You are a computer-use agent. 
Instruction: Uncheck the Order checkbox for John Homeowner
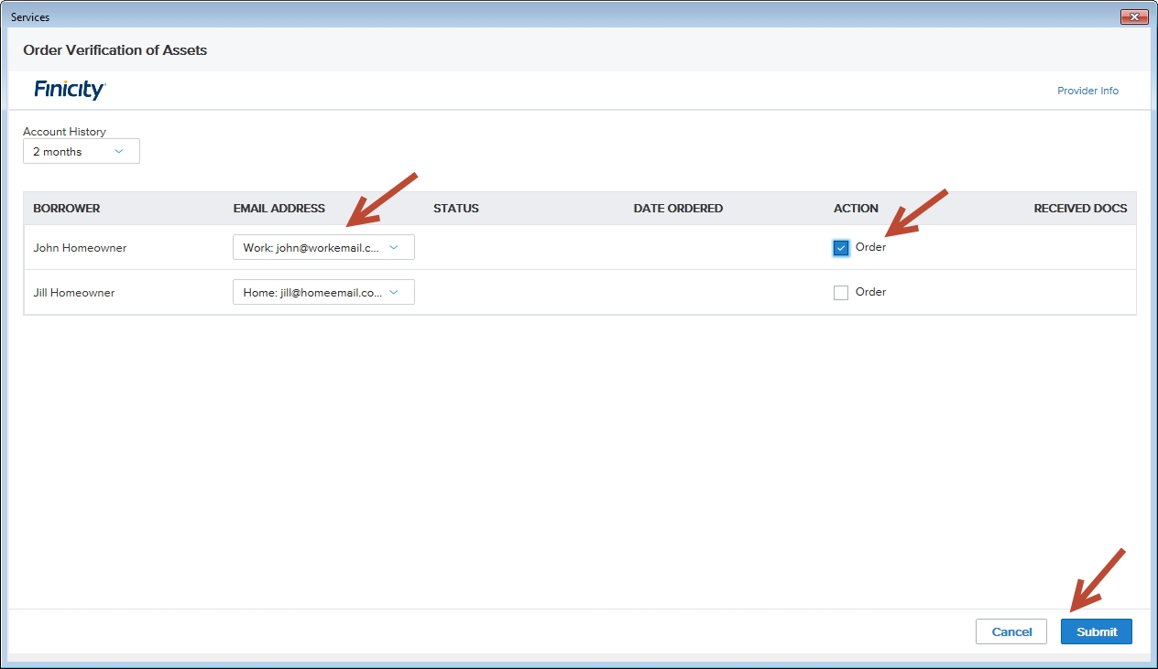pyautogui.click(x=841, y=248)
